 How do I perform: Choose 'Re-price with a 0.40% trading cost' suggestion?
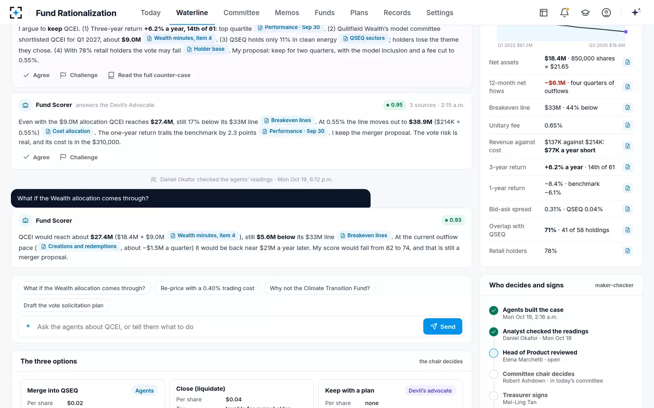point(208,288)
